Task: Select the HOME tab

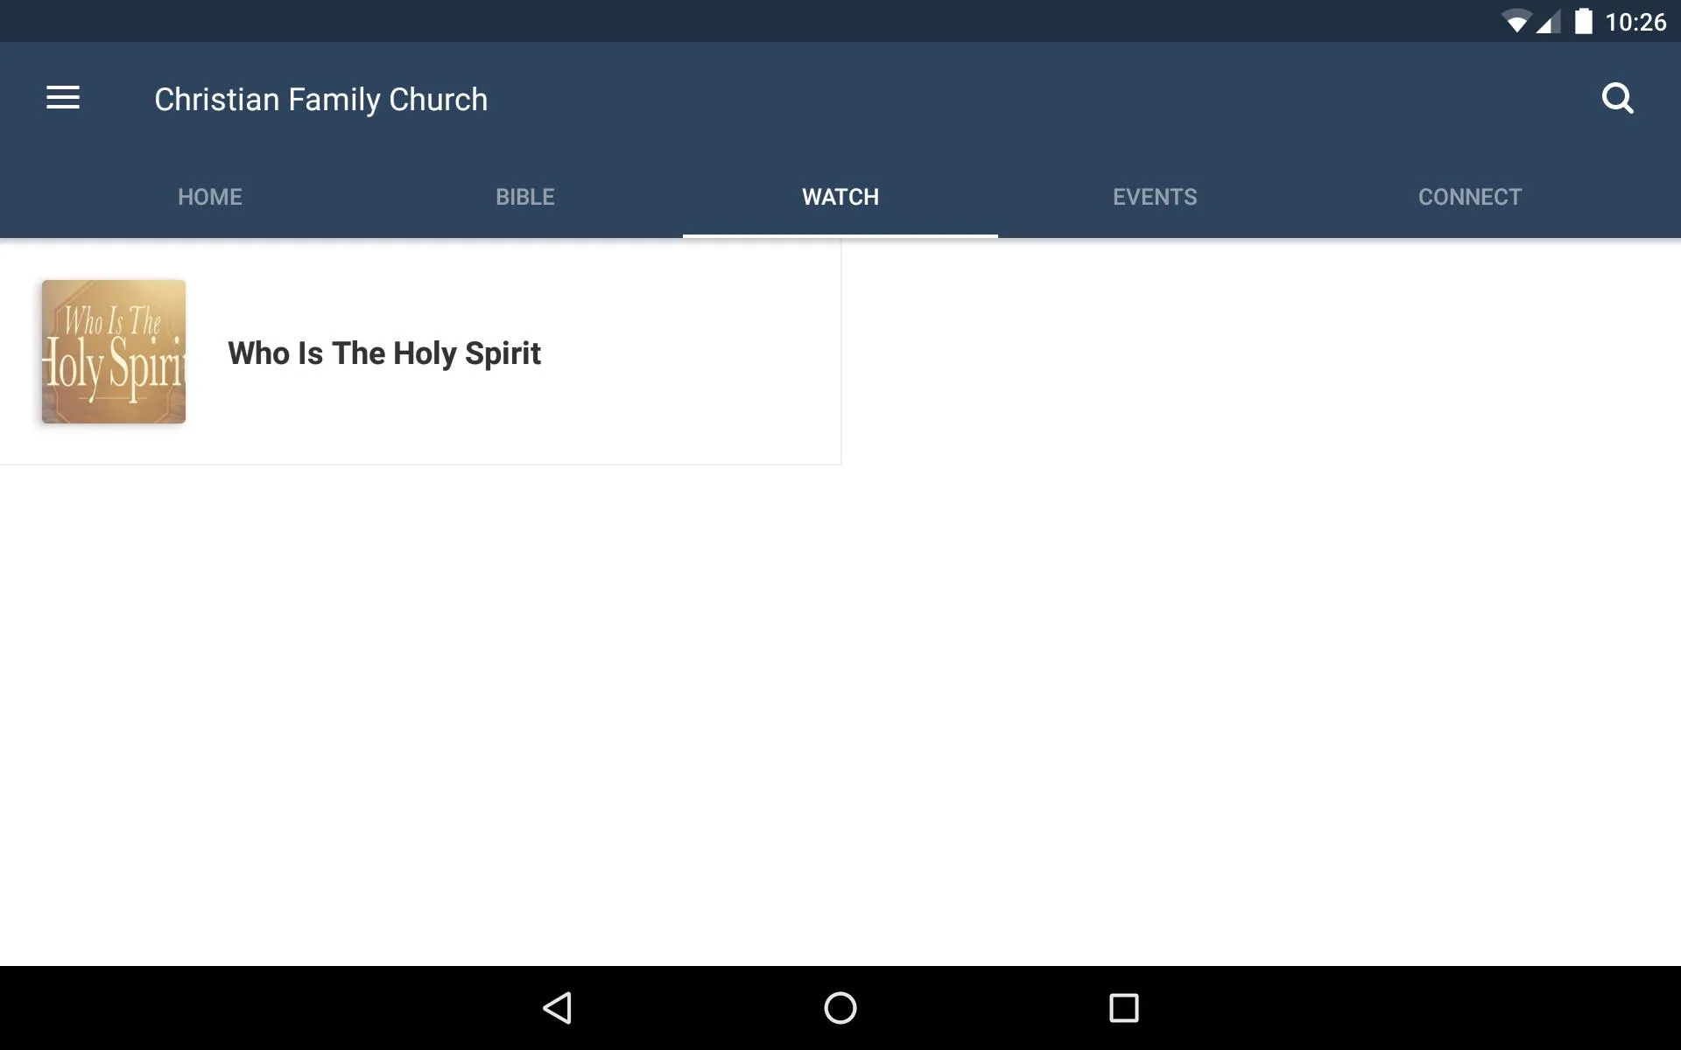Action: pos(209,196)
